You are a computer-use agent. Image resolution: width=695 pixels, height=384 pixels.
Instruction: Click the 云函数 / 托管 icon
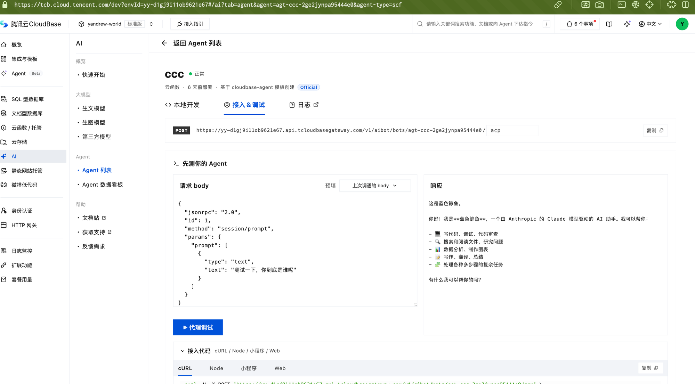4,128
